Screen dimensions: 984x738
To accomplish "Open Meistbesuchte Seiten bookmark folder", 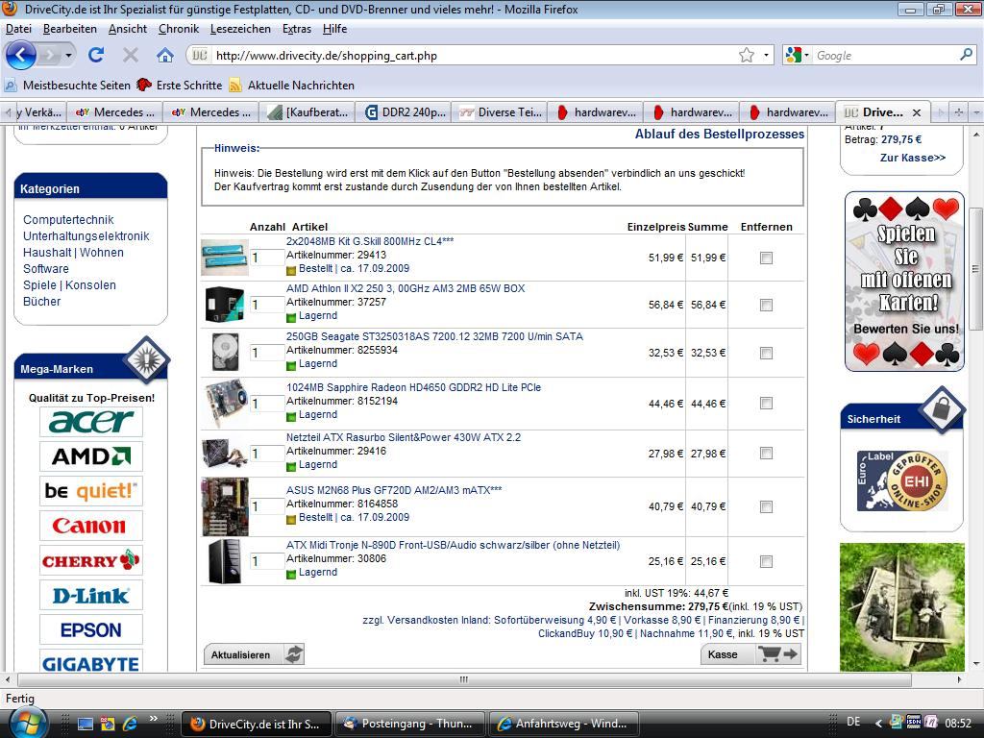I will coord(68,85).
